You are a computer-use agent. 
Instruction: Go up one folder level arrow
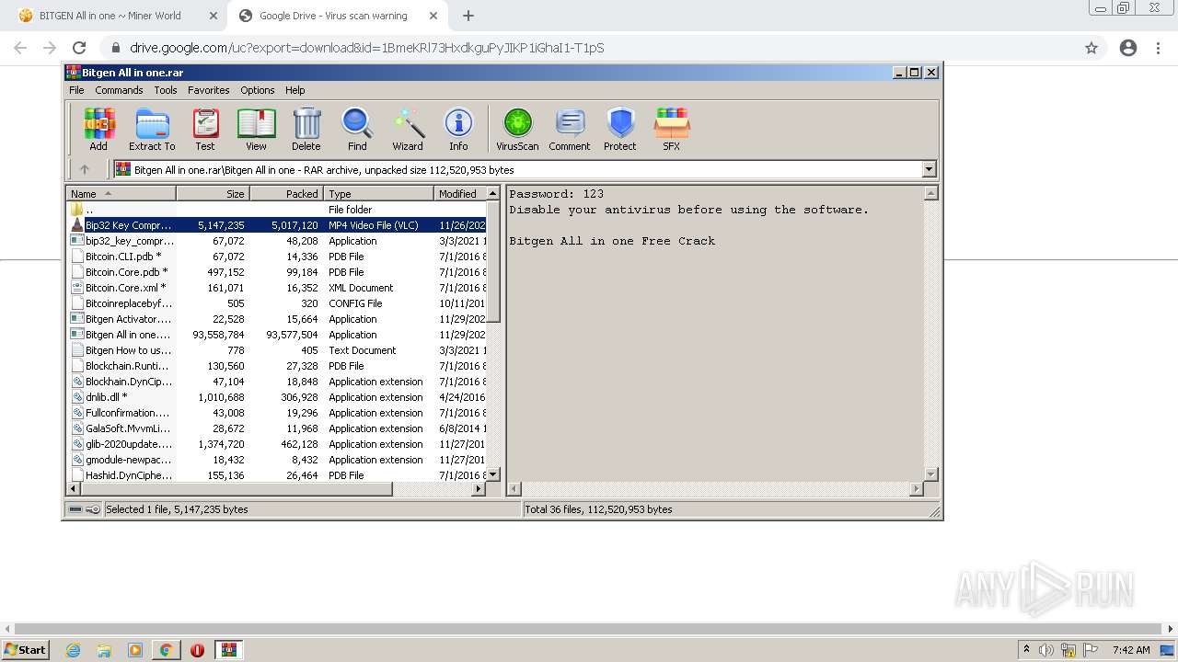[x=85, y=169]
